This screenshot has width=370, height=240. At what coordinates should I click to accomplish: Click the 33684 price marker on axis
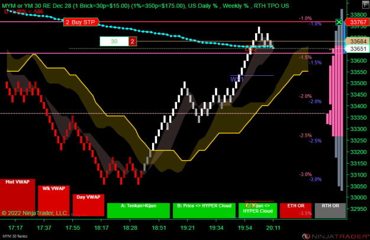click(x=357, y=41)
